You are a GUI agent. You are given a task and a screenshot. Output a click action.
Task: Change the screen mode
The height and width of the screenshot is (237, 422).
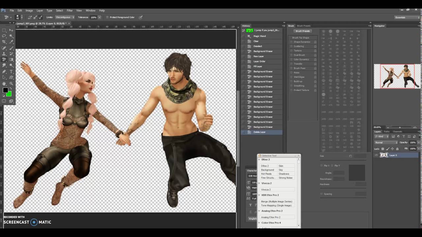pos(11,101)
